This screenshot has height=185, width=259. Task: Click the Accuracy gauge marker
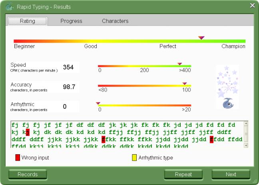185,84
